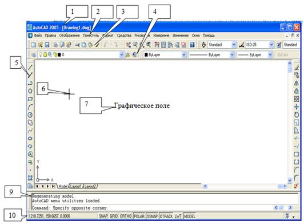Toggle ORTHO mode in status bar

click(126, 216)
